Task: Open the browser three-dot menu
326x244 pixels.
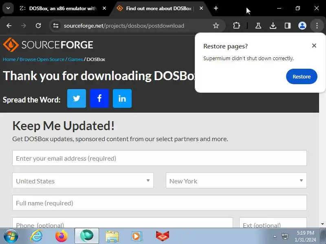Action: pyautogui.click(x=317, y=26)
